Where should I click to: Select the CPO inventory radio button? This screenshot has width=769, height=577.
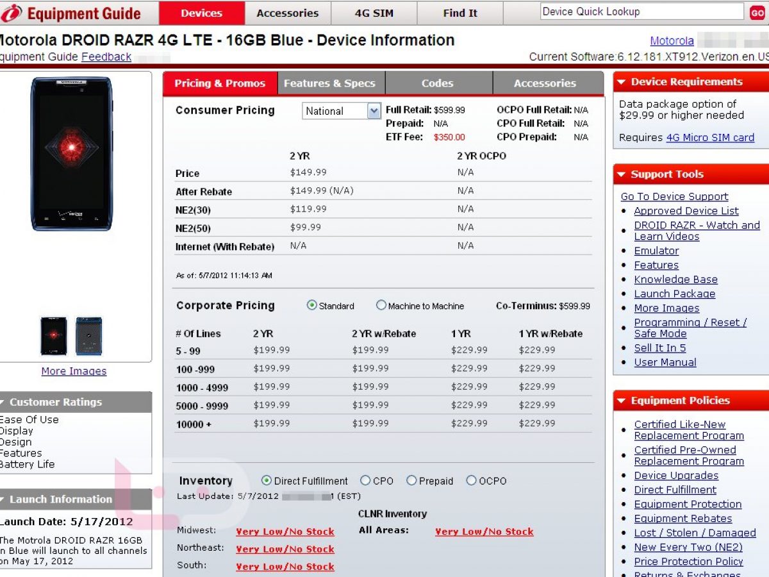click(365, 481)
